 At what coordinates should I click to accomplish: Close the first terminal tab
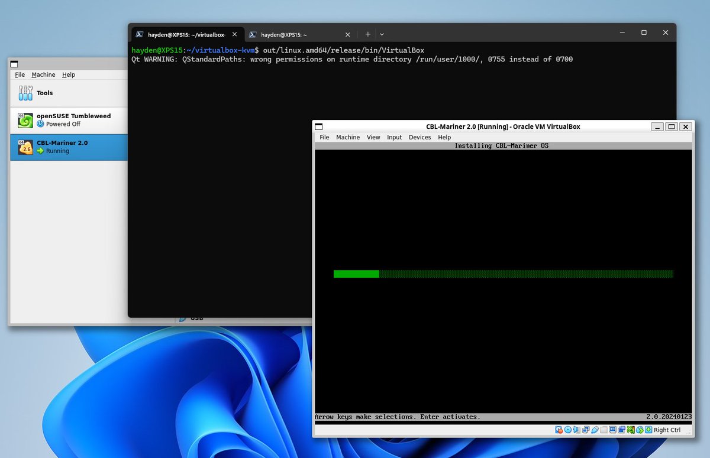point(233,34)
